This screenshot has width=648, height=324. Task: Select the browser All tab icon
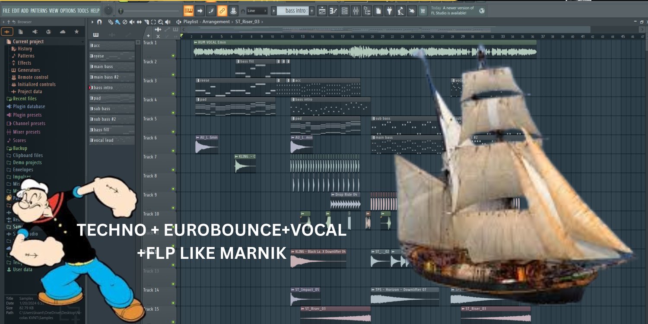tap(7, 32)
